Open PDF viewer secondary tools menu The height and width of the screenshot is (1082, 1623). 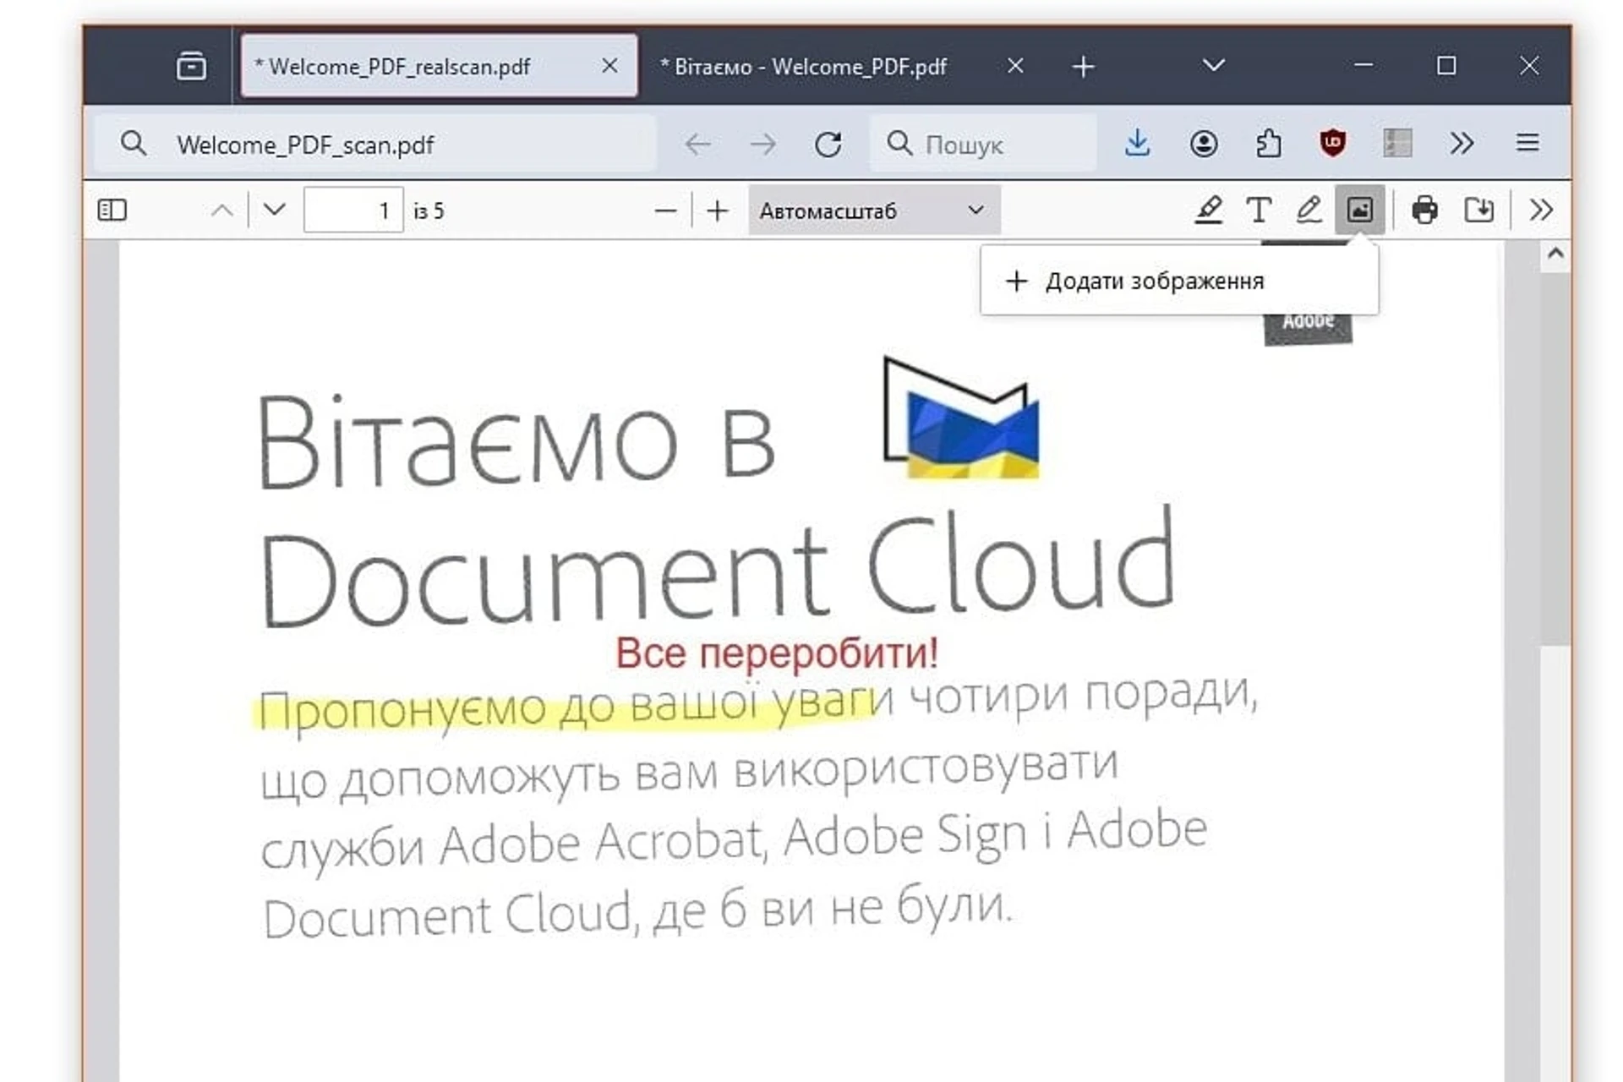tap(1541, 210)
